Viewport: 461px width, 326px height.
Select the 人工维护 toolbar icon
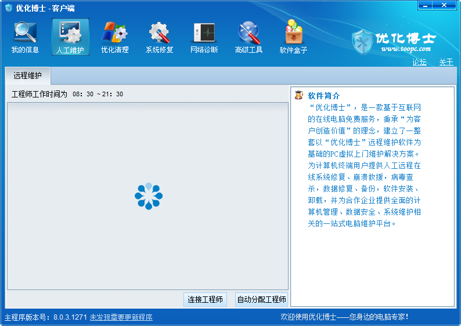tap(70, 37)
